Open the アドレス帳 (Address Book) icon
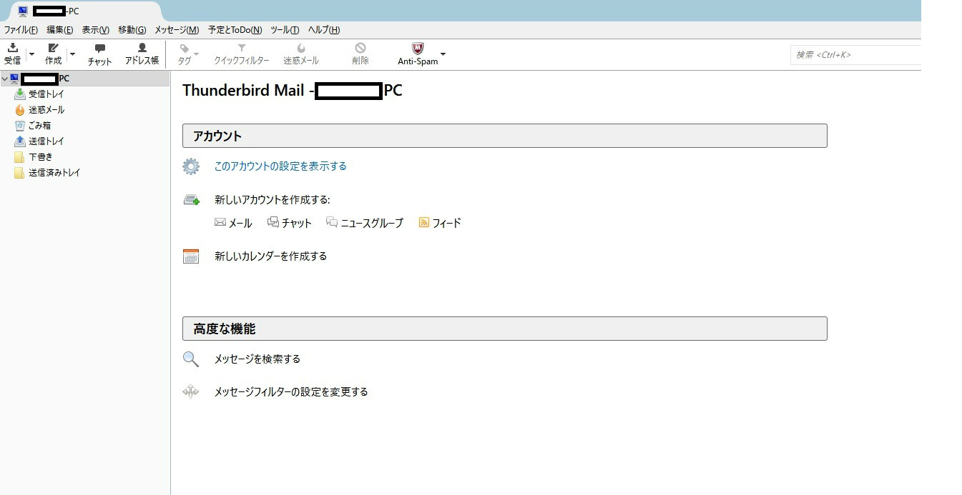 [142, 49]
